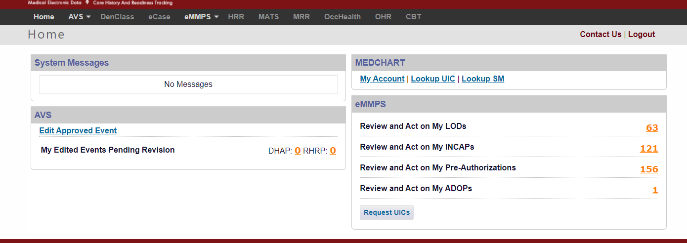The image size is (687, 243).
Task: Open the 63 pending LODs count
Action: pos(652,128)
